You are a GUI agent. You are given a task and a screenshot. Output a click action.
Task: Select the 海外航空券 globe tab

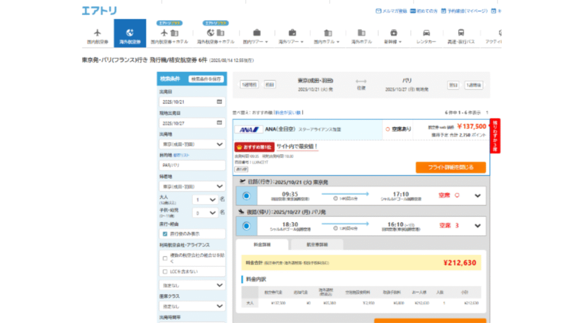(129, 33)
